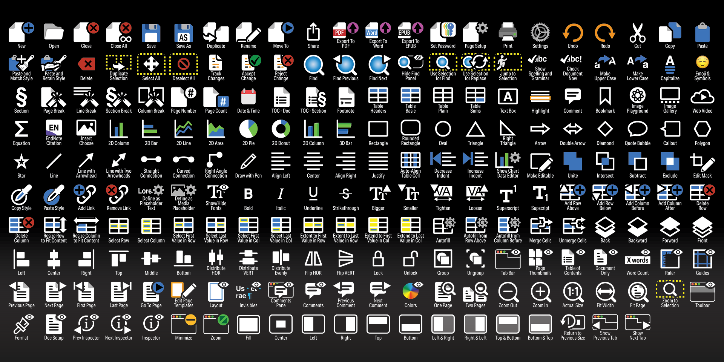Image resolution: width=724 pixels, height=362 pixels.
Task: Insert a Section Break icon
Action: (119, 97)
